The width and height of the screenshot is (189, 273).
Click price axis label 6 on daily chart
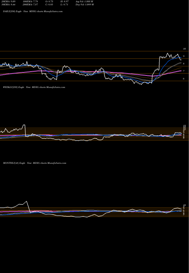click(x=184, y=79)
